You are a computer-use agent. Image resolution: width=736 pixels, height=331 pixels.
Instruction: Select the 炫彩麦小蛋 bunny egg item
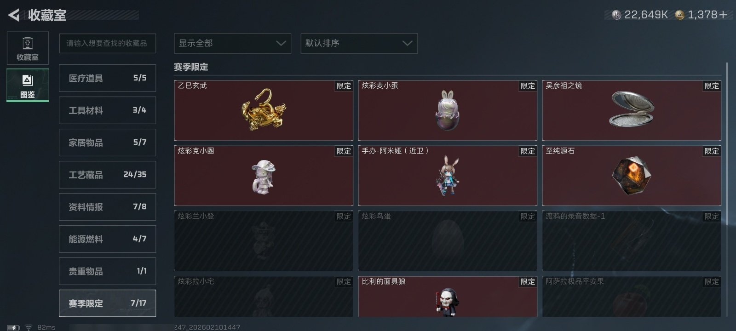pos(448,110)
